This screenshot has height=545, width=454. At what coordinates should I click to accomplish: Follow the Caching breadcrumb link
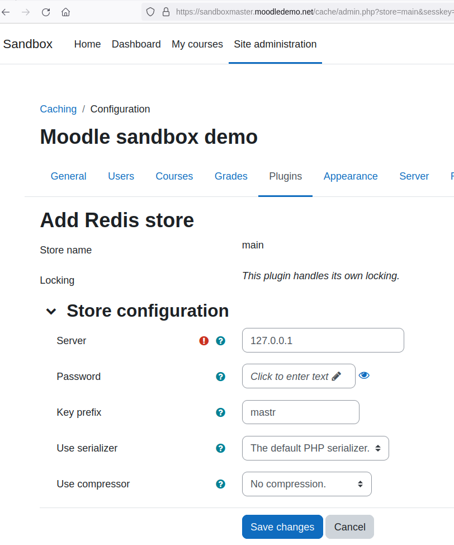pos(58,109)
